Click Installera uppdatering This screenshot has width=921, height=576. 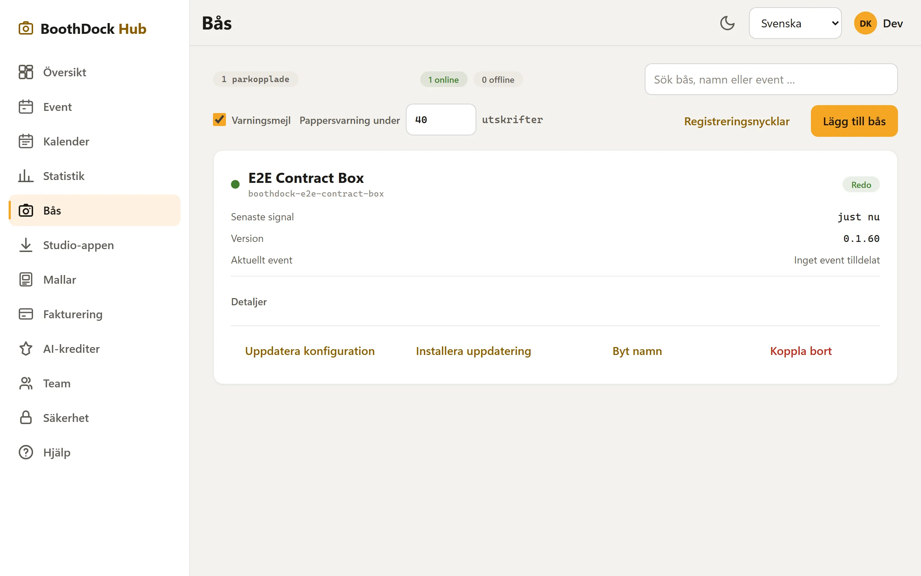(x=473, y=351)
